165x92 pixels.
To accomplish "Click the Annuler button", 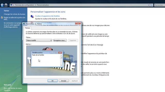I will pos(64,81).
